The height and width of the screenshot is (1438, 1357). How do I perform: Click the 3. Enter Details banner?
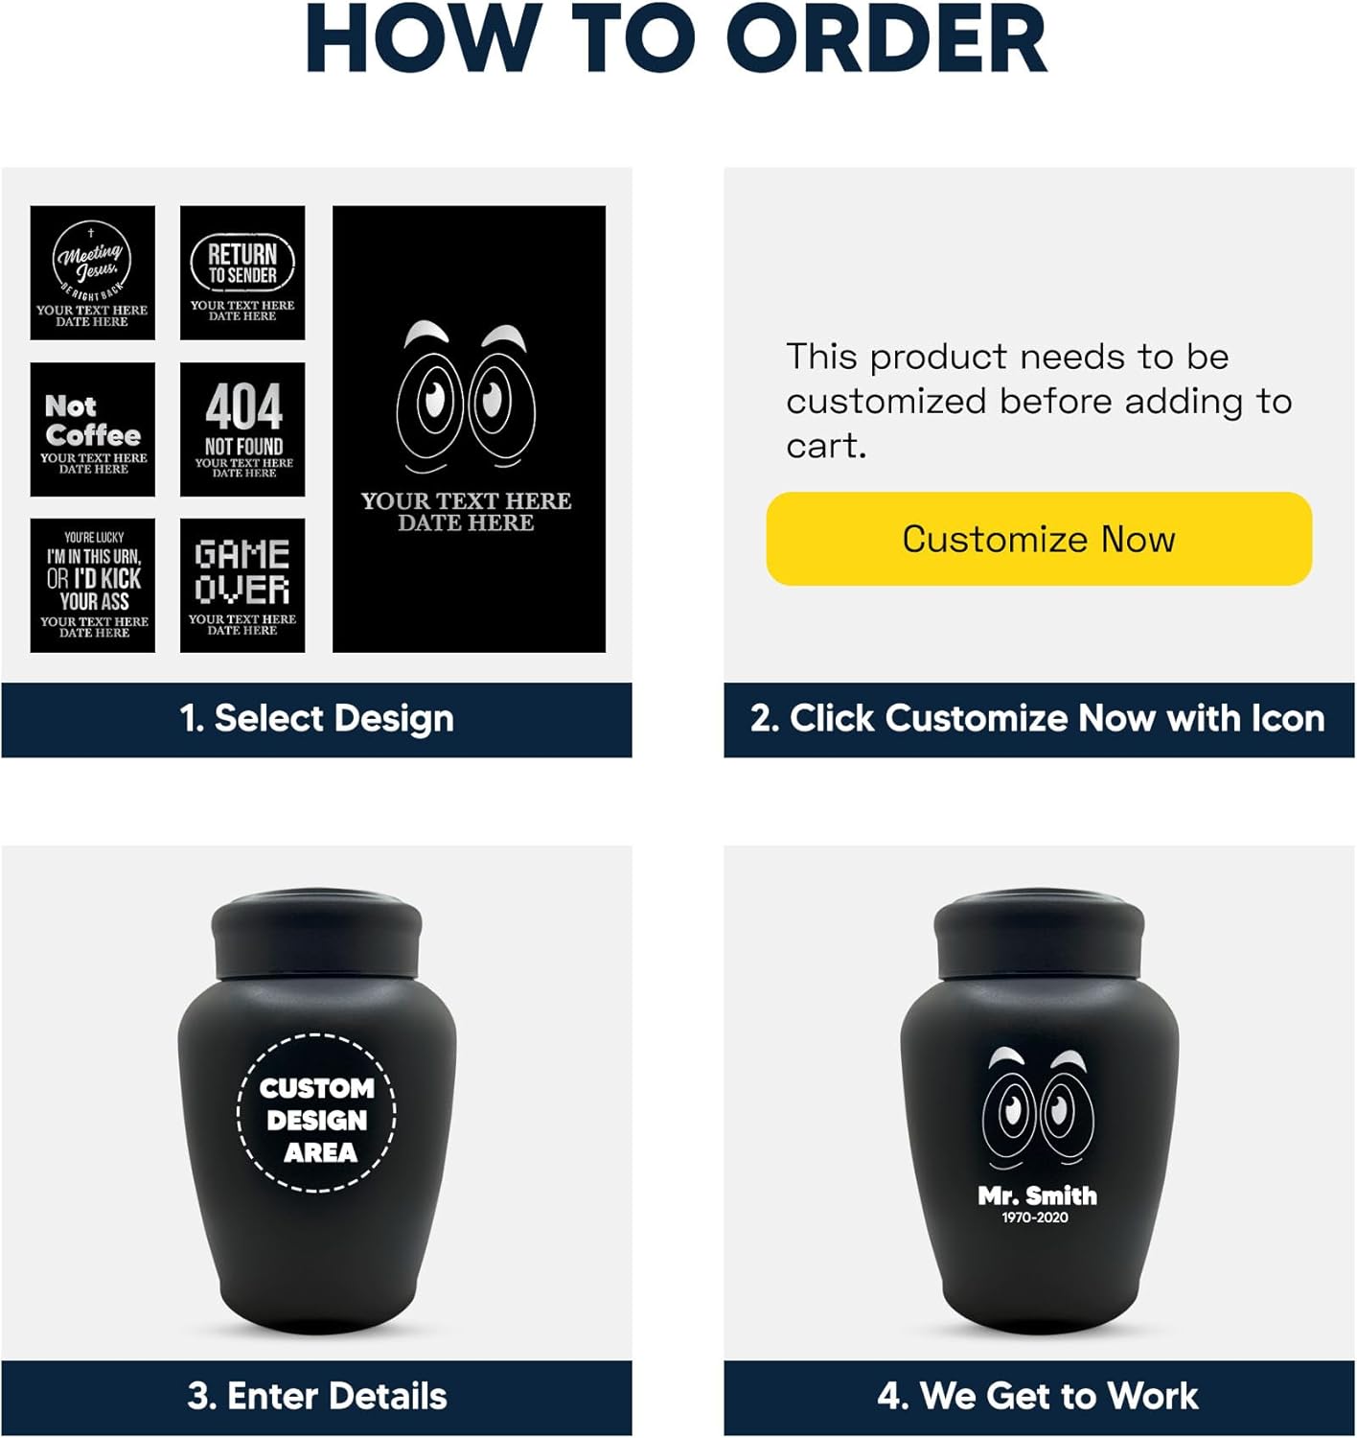click(x=316, y=1397)
